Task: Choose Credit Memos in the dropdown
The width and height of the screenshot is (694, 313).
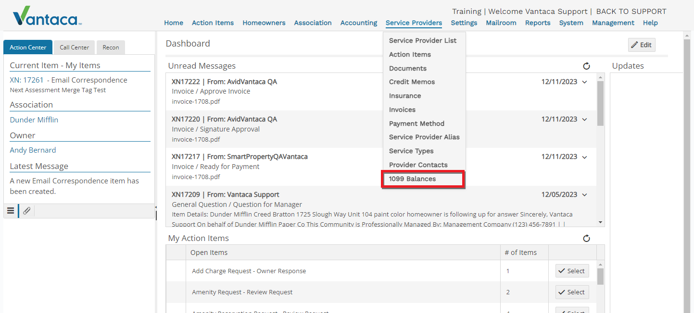Action: click(x=412, y=82)
